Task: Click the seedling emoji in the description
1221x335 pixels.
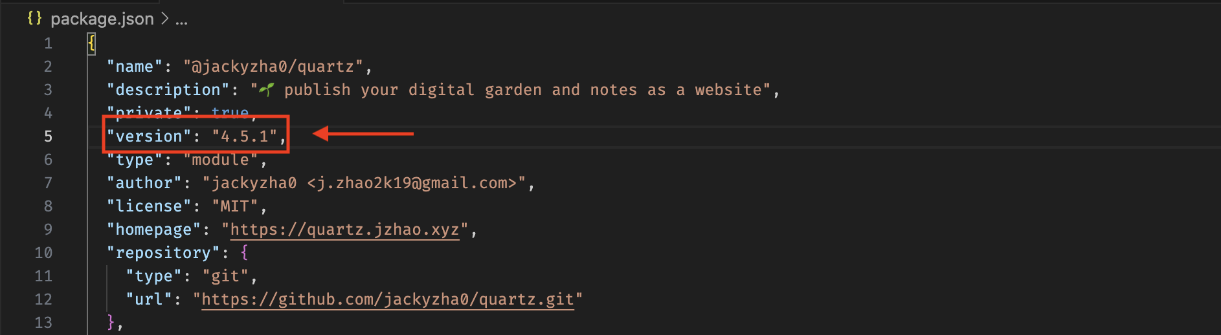Action: (x=267, y=90)
